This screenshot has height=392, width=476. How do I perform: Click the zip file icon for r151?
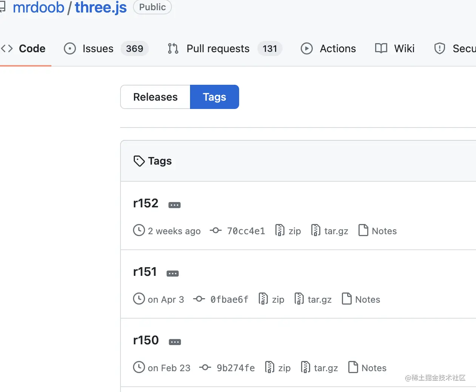coord(263,299)
